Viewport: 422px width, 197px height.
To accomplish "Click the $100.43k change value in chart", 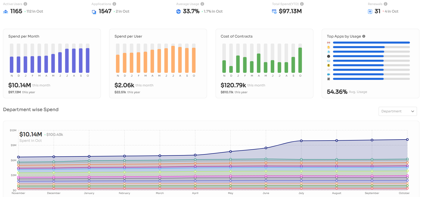I will [55, 135].
